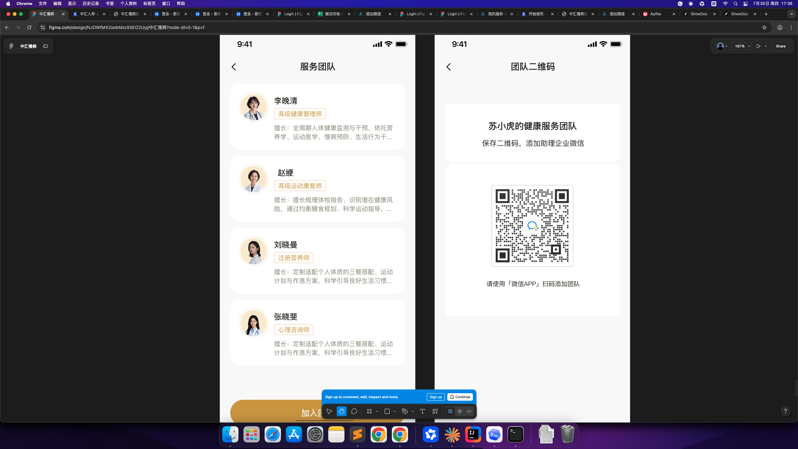Select the Frame tool
The image size is (798, 449).
[369, 411]
